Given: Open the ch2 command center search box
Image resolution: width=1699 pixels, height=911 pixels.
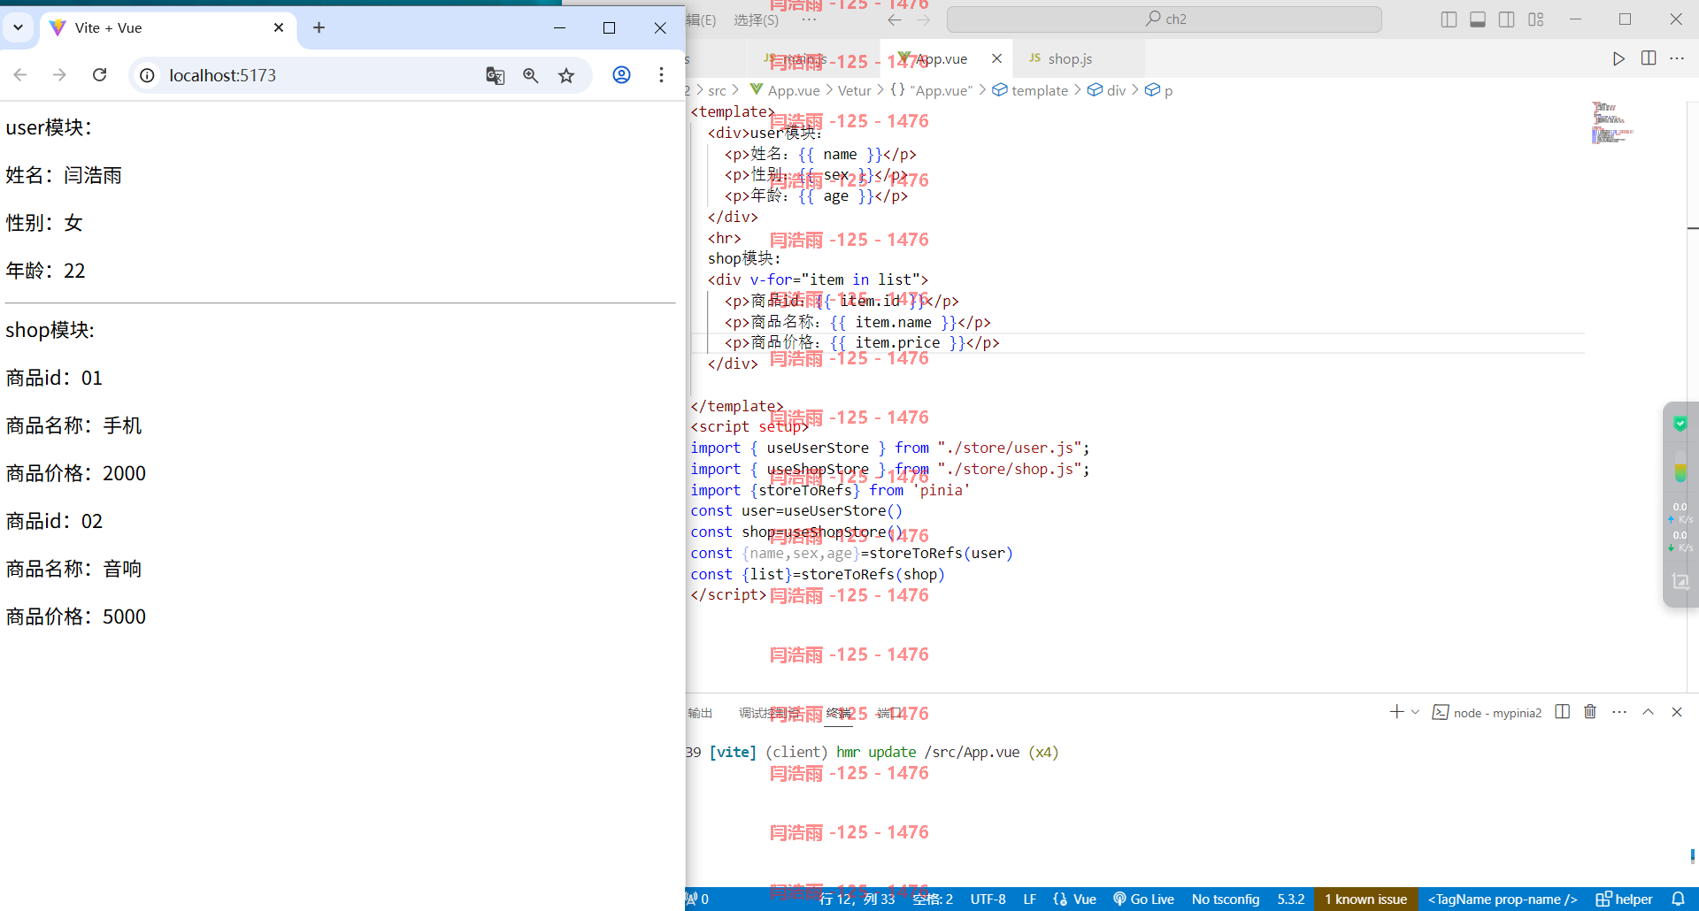Looking at the screenshot, I should pyautogui.click(x=1165, y=19).
